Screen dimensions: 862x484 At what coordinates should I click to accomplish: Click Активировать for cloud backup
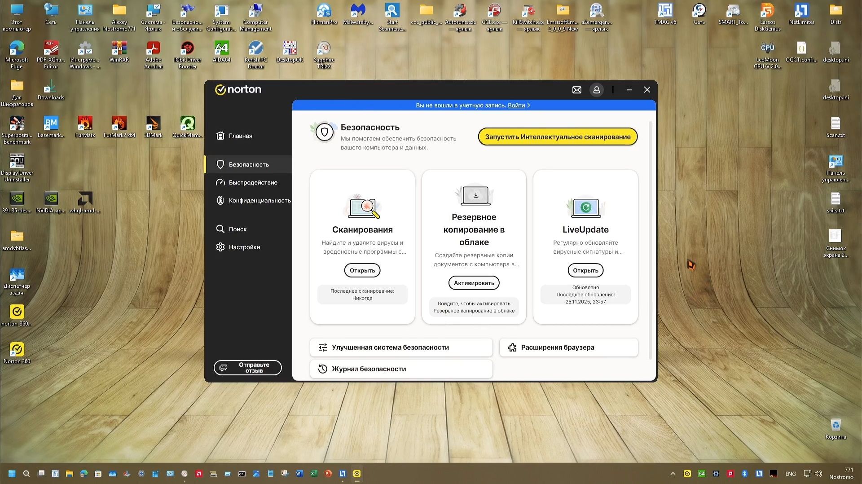pyautogui.click(x=474, y=283)
